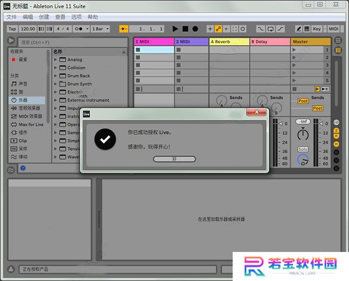Expand the Tension folder
The image size is (349, 281).
(x=55, y=149)
